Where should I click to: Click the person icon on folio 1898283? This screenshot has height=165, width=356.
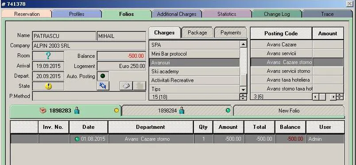coord(77,110)
